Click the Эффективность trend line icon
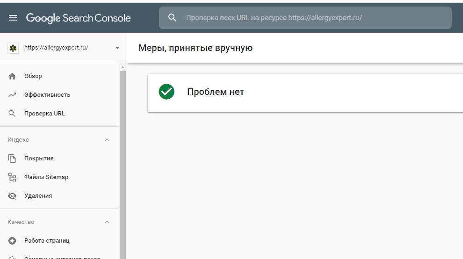Viewport: 463px width, 259px height. [12, 95]
